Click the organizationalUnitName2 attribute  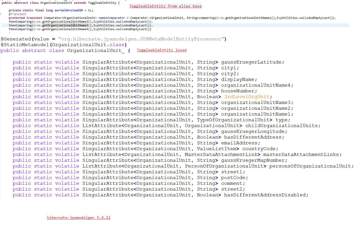point(256,108)
